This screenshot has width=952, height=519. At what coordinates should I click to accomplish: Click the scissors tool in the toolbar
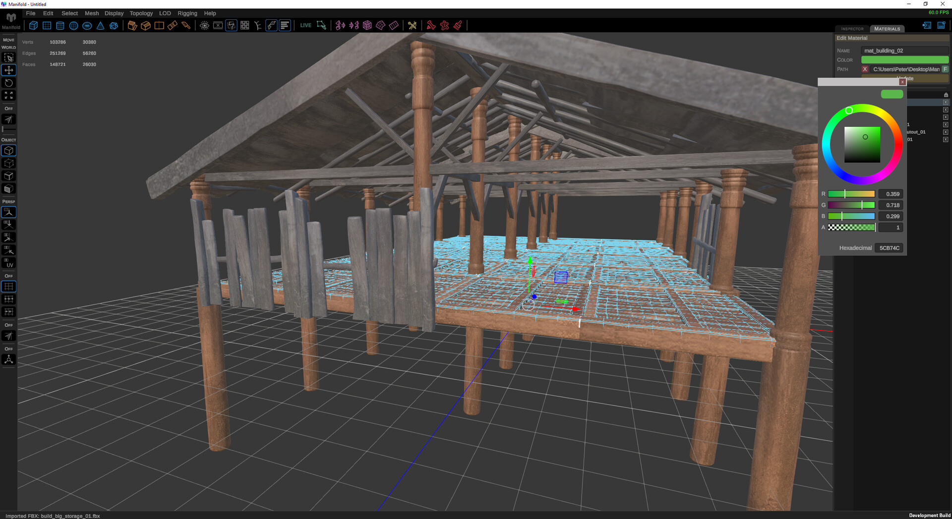click(x=413, y=25)
